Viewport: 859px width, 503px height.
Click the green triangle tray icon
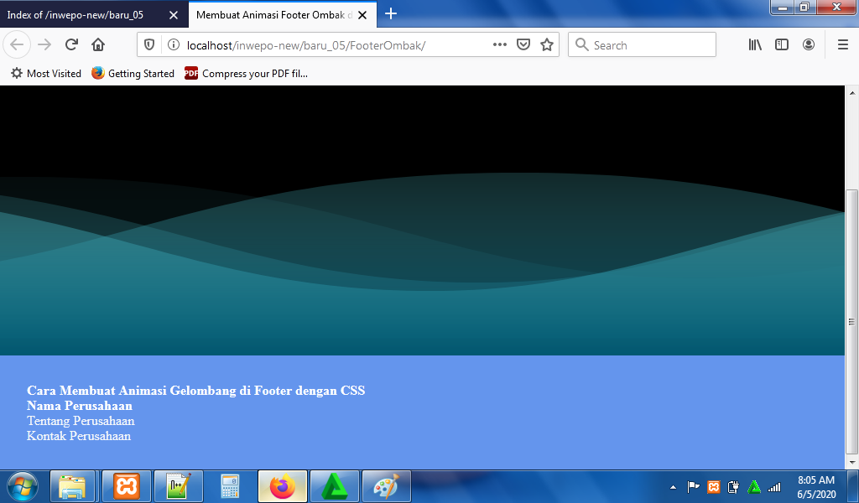point(754,486)
